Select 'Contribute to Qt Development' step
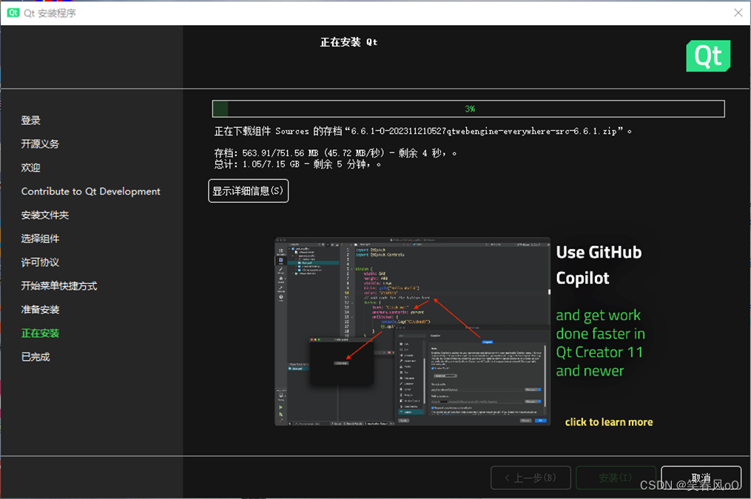This screenshot has height=499, width=751. click(90, 191)
